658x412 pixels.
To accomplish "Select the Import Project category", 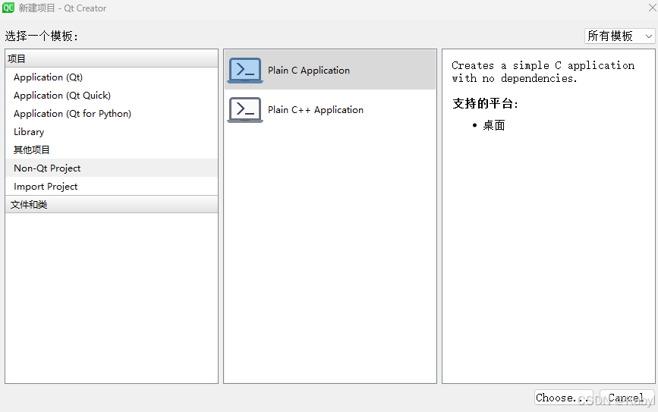I will click(x=112, y=187).
